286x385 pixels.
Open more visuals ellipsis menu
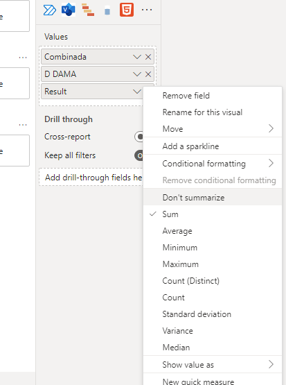[x=147, y=10]
